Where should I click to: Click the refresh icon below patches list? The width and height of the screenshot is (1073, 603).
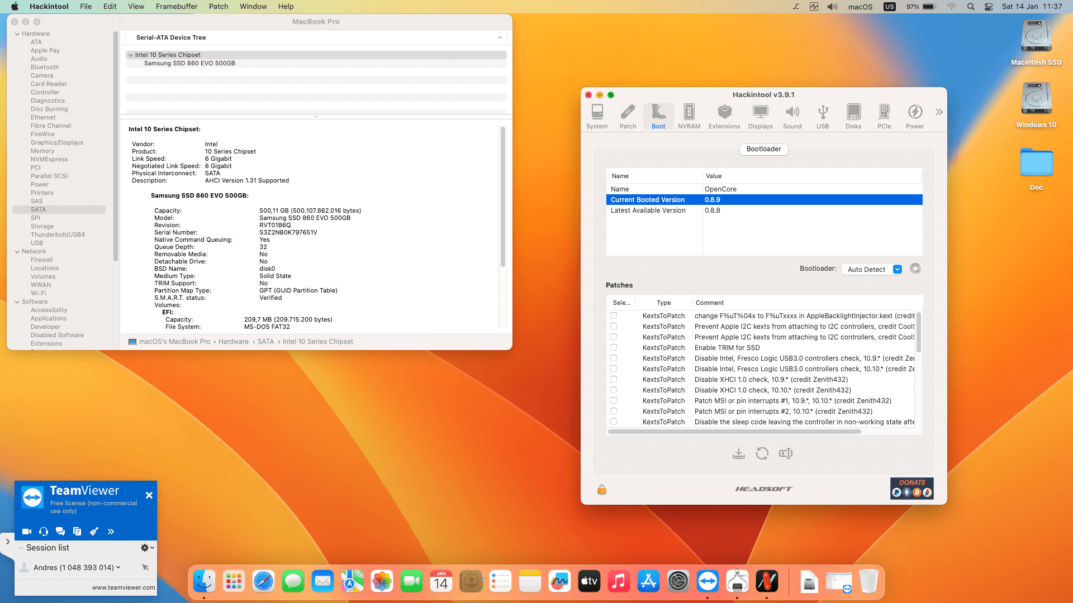click(x=762, y=453)
